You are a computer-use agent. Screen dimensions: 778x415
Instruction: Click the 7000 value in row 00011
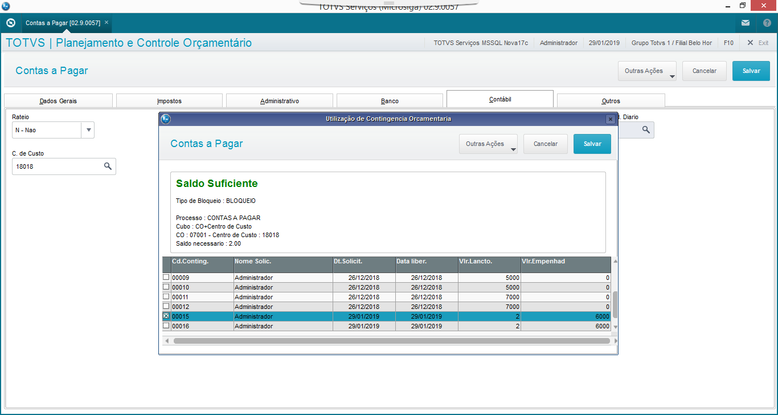click(x=512, y=297)
